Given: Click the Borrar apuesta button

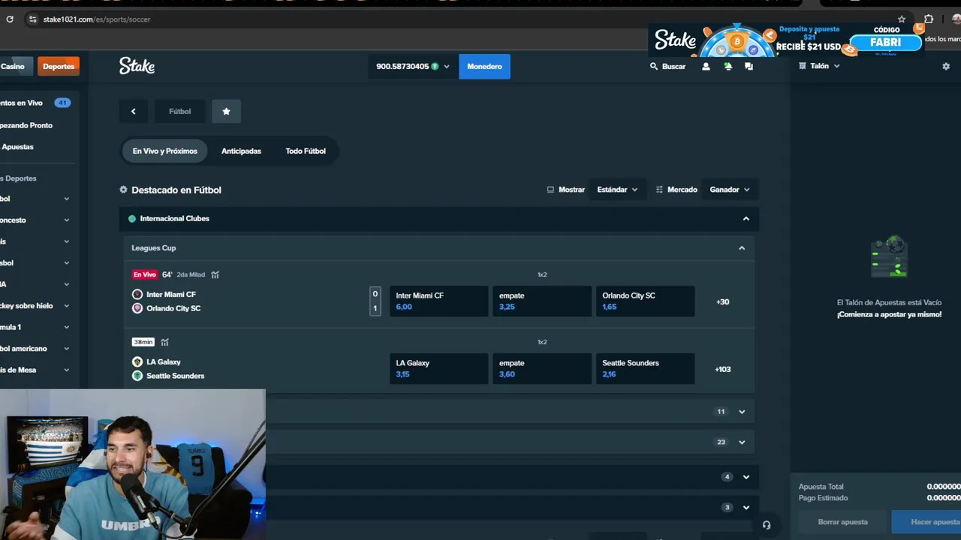Looking at the screenshot, I should click(842, 522).
